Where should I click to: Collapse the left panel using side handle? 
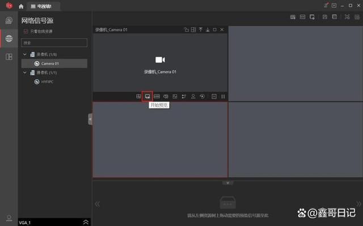[90, 119]
